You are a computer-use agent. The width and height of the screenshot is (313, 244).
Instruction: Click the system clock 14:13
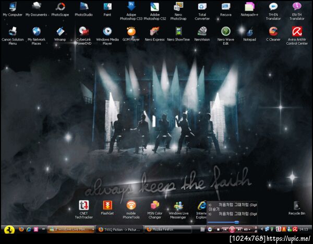coord(304,229)
